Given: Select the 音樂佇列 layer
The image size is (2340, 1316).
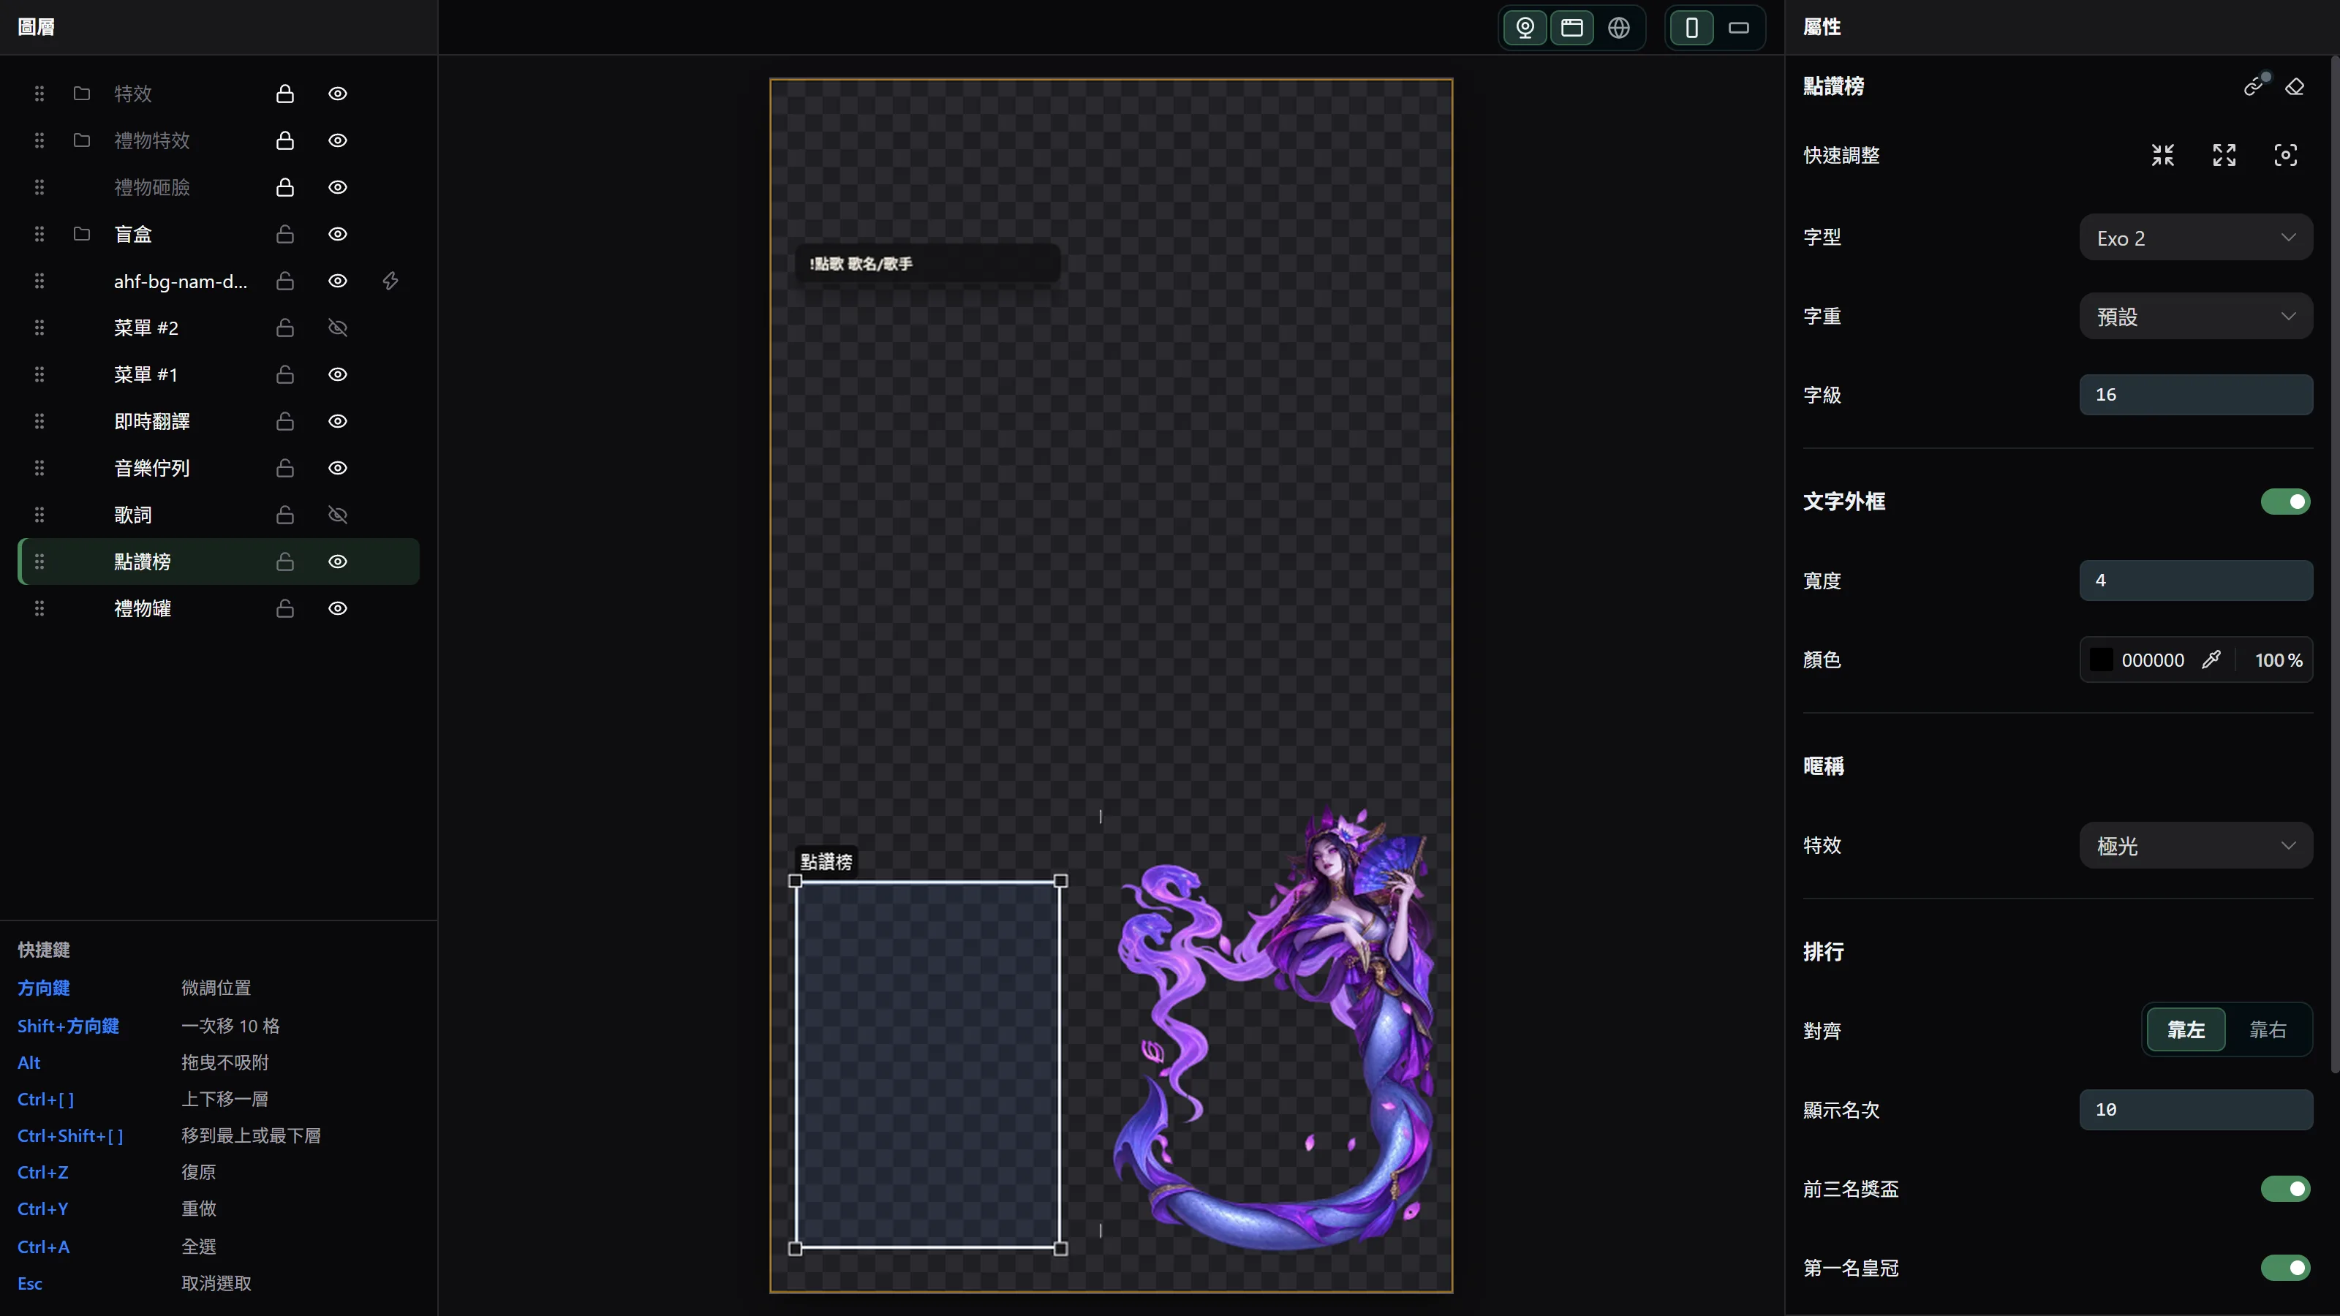Looking at the screenshot, I should pos(218,468).
